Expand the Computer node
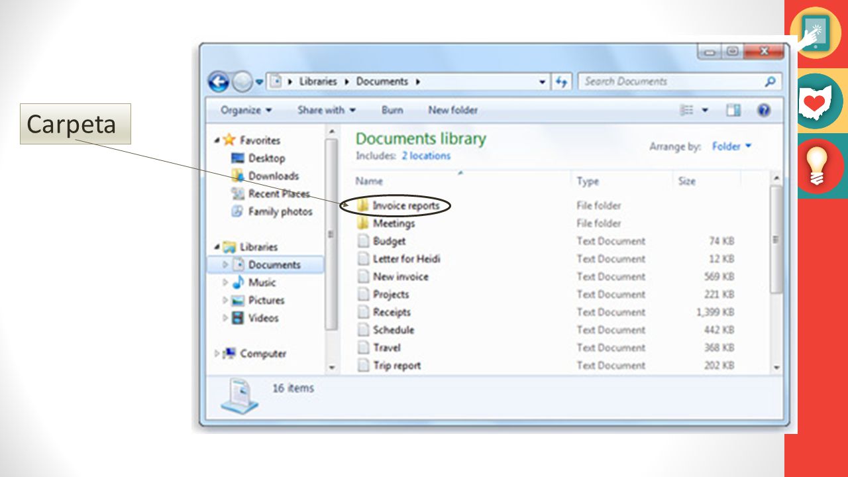This screenshot has height=477, width=848. 217,354
